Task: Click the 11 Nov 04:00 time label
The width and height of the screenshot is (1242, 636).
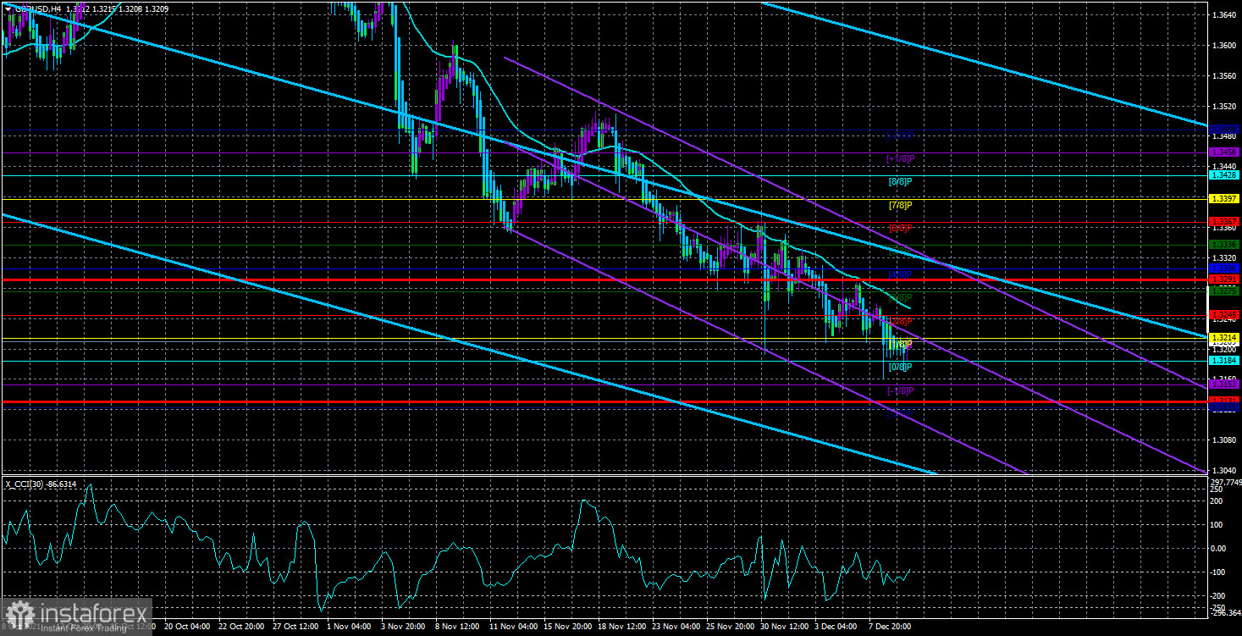Action: coord(512,627)
